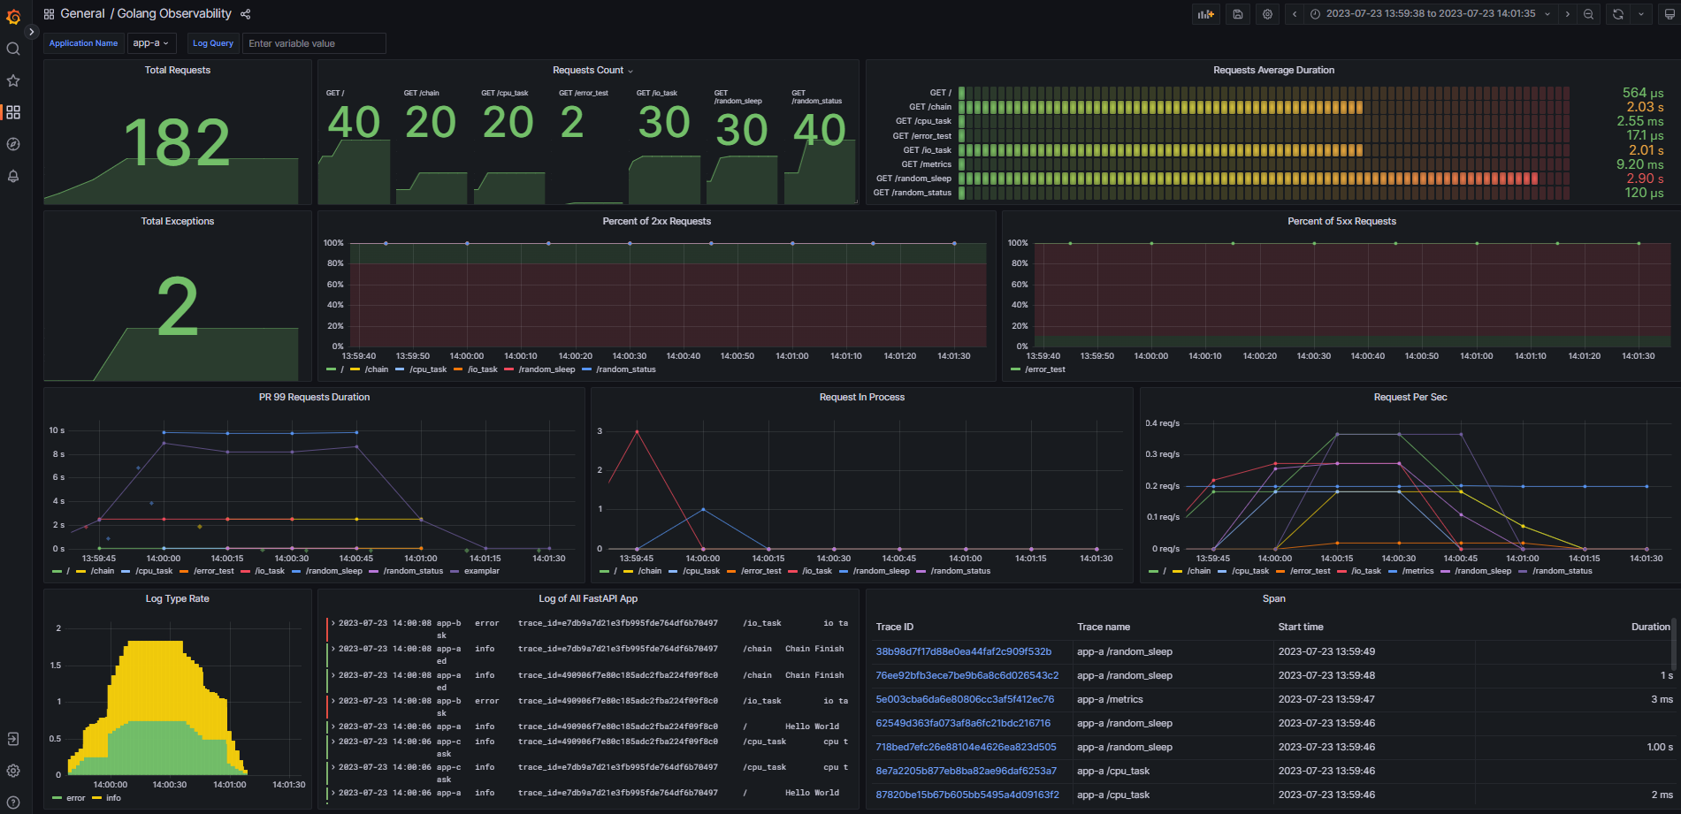Open the Dashboards icon in the sidebar

click(x=13, y=112)
